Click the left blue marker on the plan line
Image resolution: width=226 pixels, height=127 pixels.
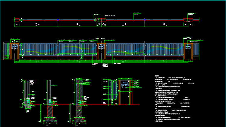[x=58, y=20]
